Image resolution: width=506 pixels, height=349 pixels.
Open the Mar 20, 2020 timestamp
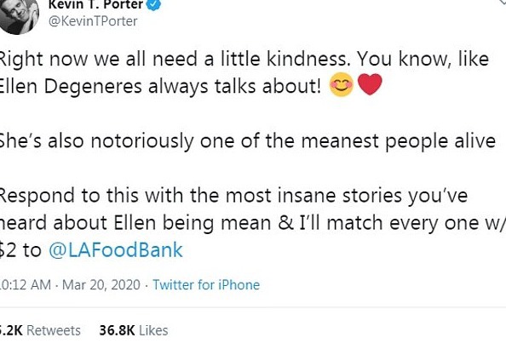pos(101,285)
